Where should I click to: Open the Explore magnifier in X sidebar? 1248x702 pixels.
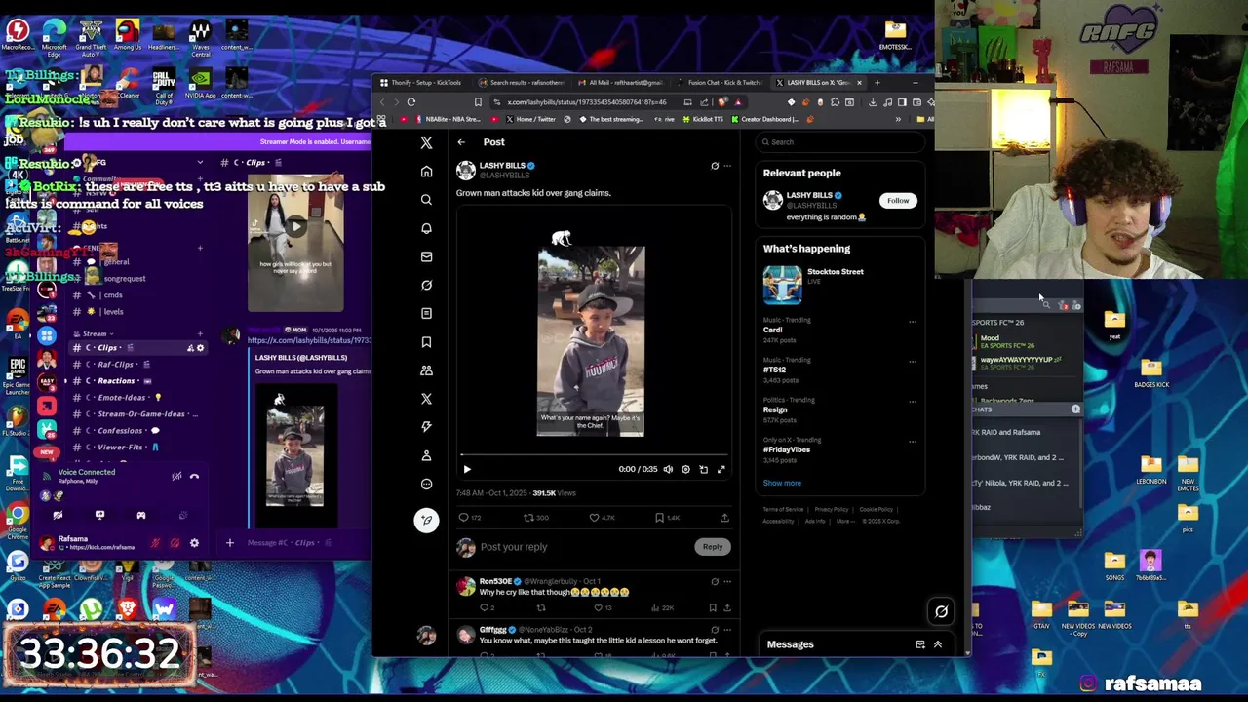point(426,200)
